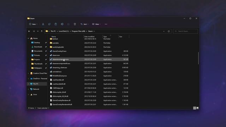The height and width of the screenshot is (127, 226).
Task: Click the crashhandler.dll file icon
Action: (x=51, y=80)
